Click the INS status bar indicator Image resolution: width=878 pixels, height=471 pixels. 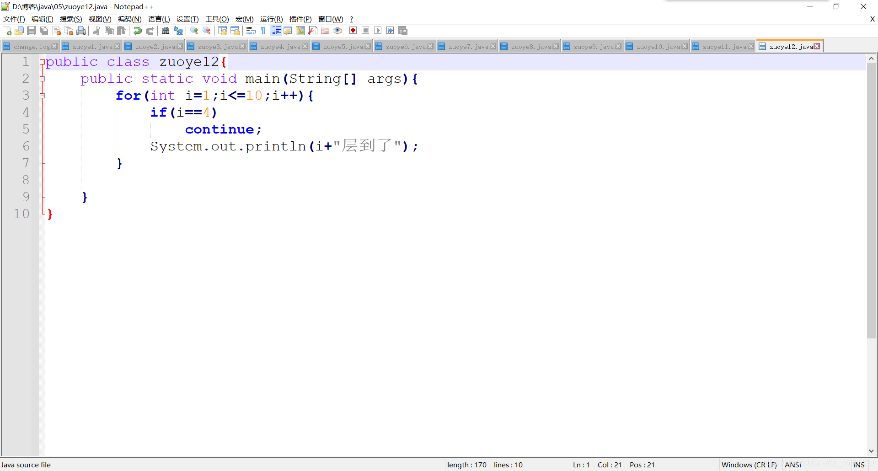click(859, 465)
